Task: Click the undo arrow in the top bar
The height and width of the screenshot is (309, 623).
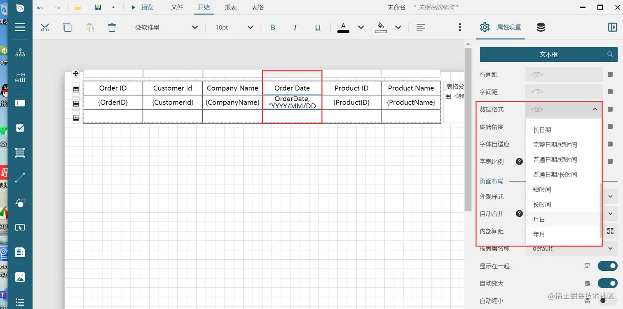Action: tap(40, 7)
